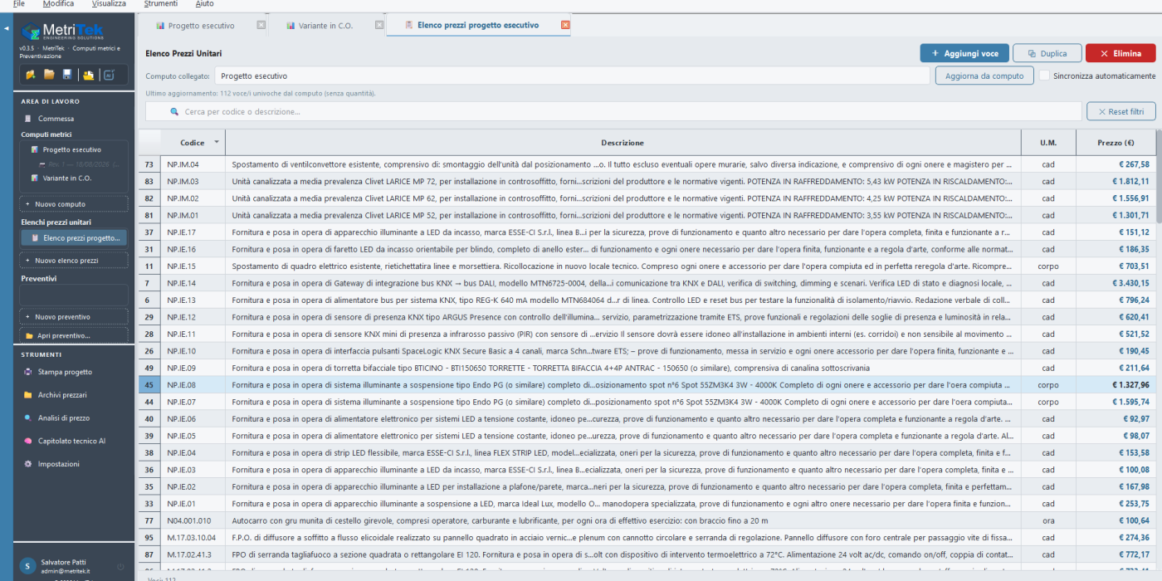1162x581 pixels.
Task: Close the Variante in C.O. tab
Action: point(379,25)
